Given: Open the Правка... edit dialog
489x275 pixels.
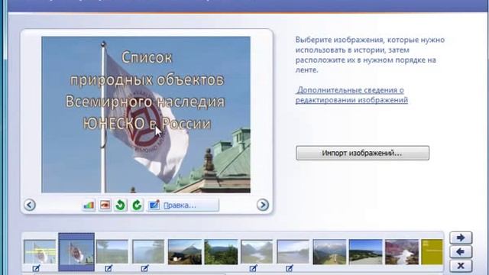Looking at the screenshot, I should [x=183, y=205].
